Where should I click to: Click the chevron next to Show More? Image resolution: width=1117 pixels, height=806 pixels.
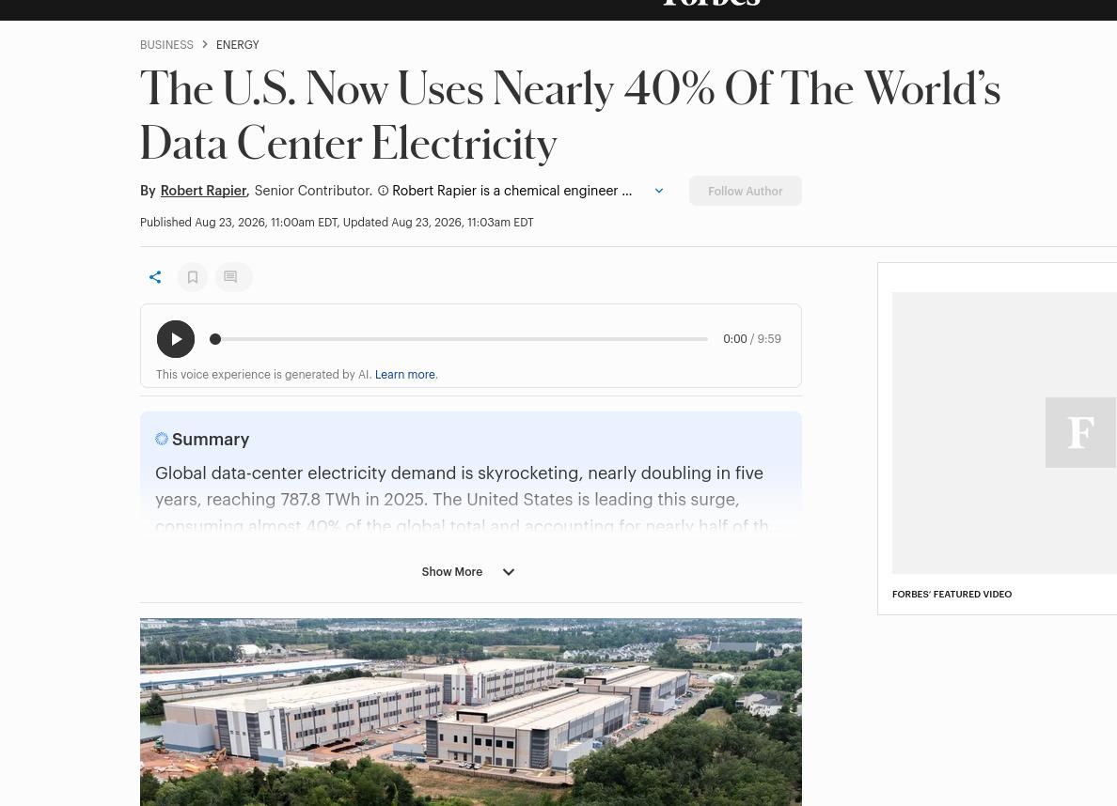[509, 572]
